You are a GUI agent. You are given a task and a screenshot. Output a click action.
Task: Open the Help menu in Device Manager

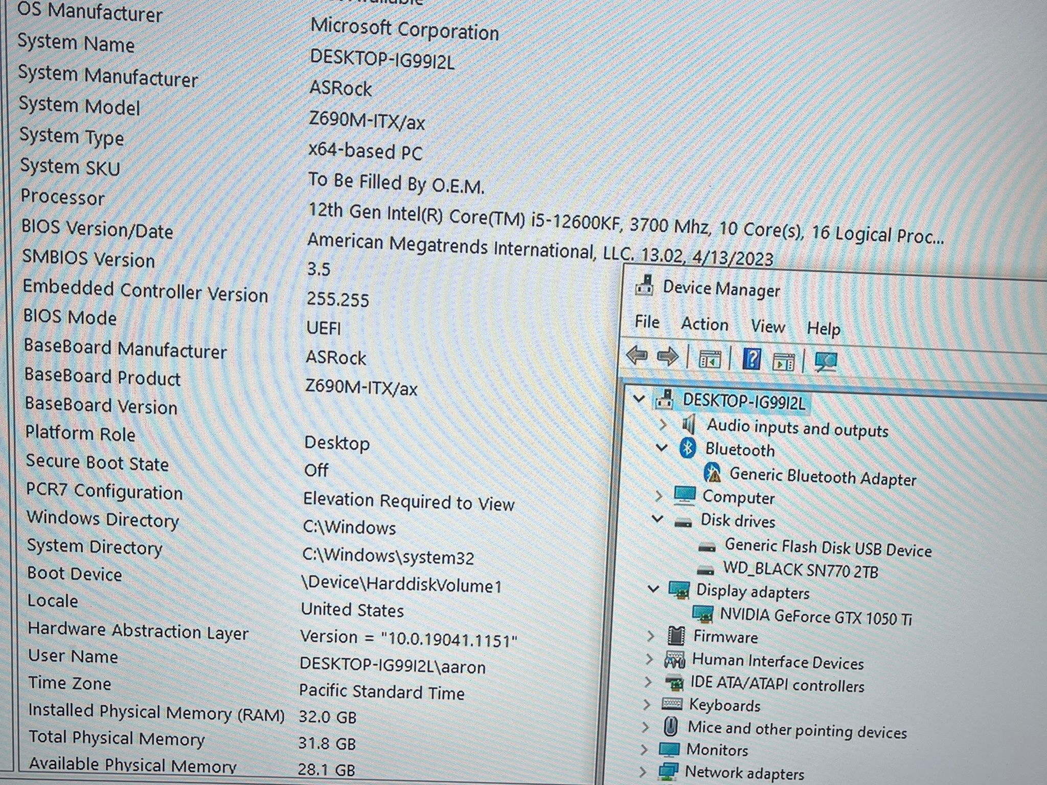(x=824, y=328)
